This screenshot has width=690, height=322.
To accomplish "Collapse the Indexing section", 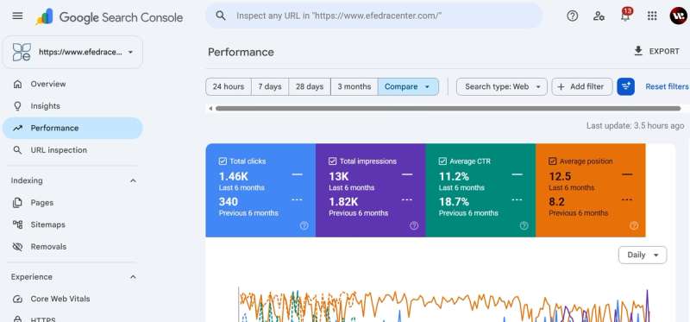I will pyautogui.click(x=133, y=180).
